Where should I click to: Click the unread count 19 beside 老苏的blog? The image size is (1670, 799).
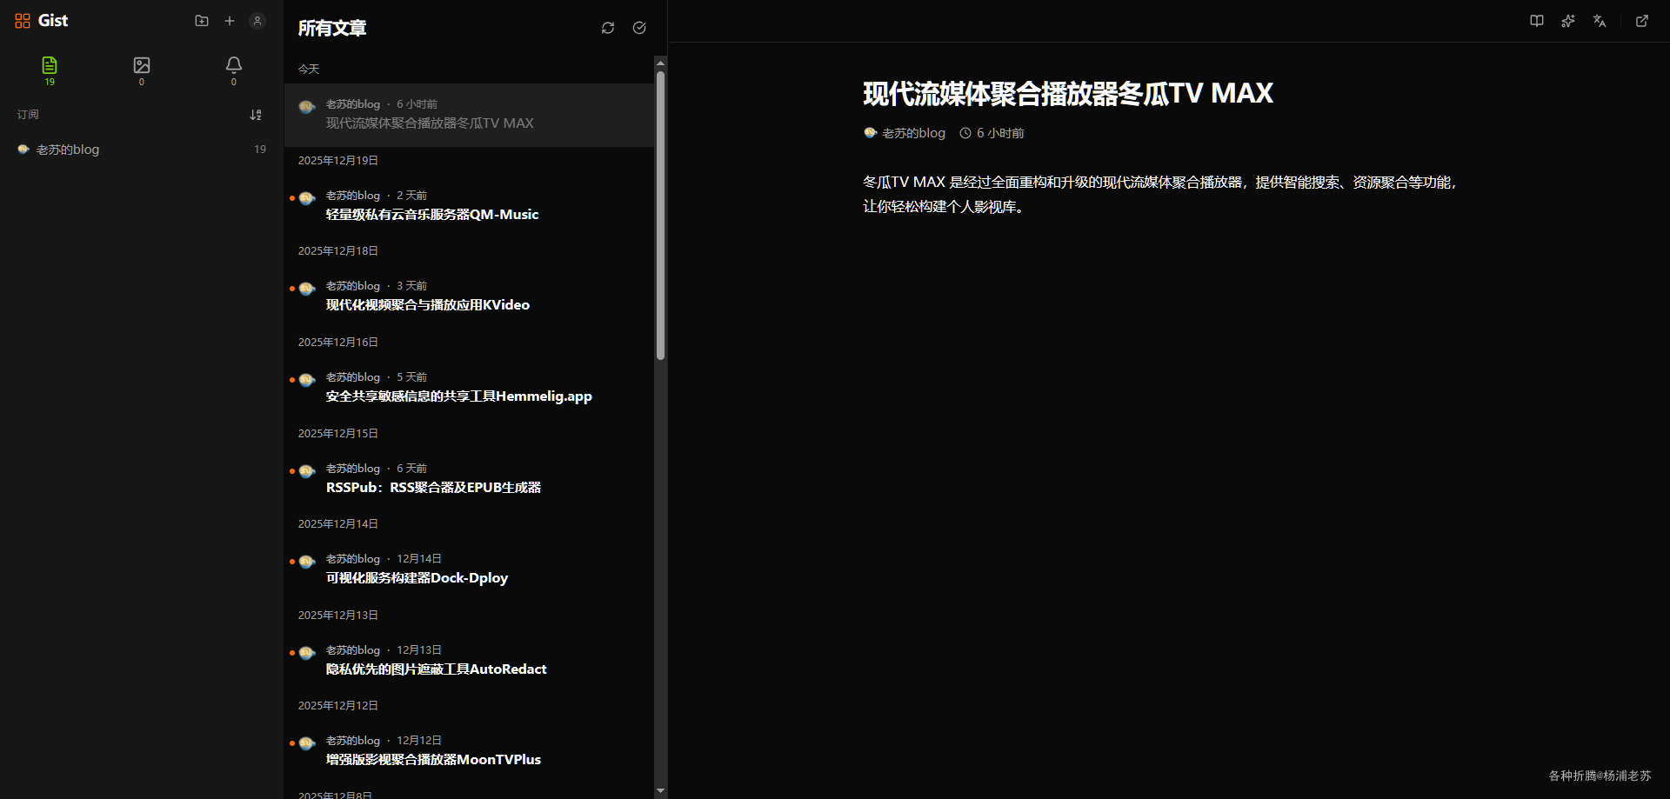click(x=260, y=150)
